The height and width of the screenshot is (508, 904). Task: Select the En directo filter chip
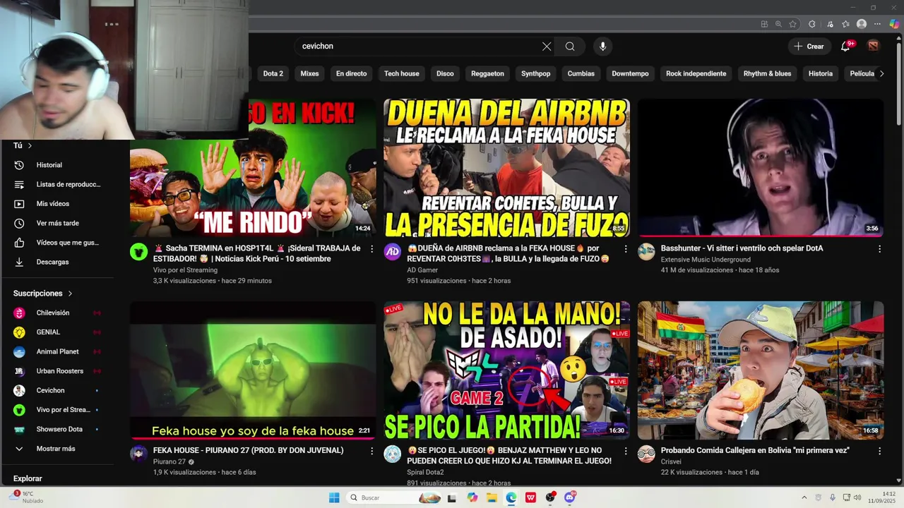point(351,73)
